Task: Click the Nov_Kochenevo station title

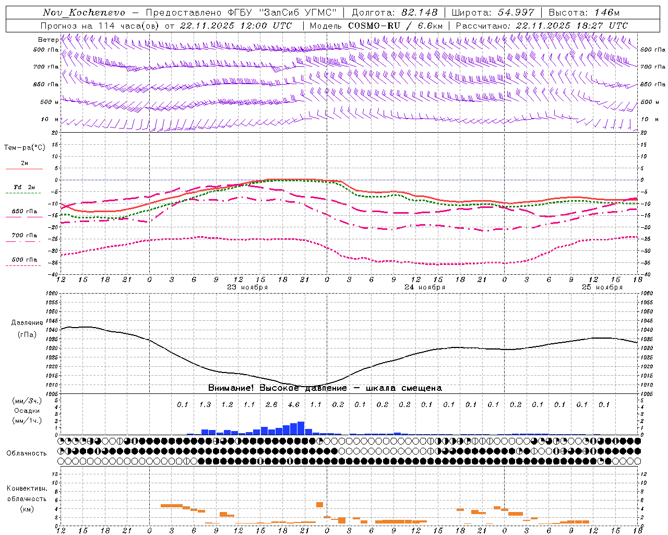Action: [x=84, y=13]
